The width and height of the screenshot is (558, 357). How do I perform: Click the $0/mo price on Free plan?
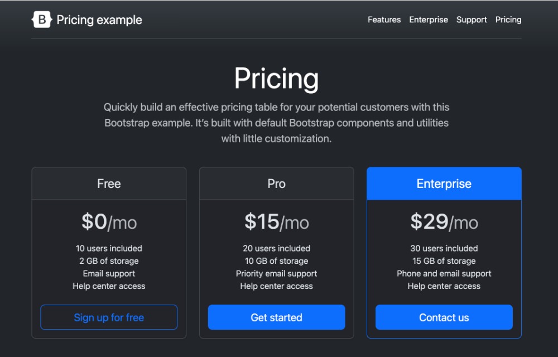tap(108, 221)
